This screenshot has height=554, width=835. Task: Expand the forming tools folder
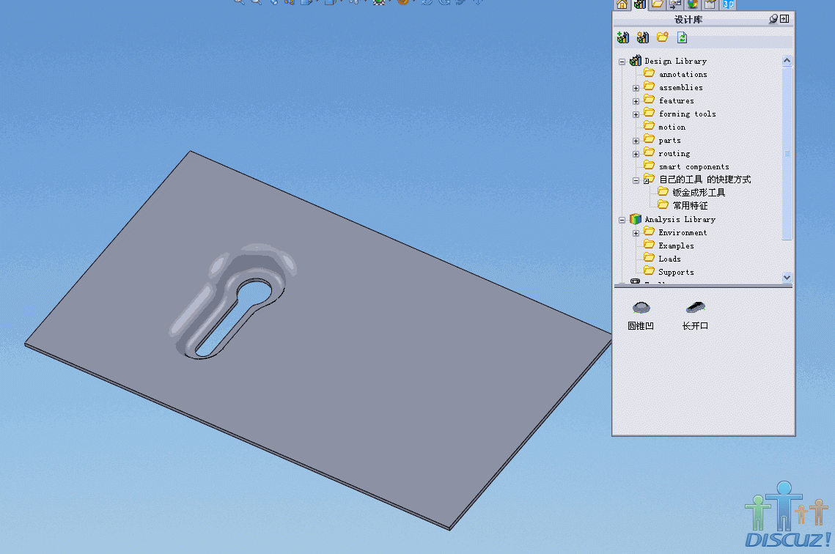(636, 115)
